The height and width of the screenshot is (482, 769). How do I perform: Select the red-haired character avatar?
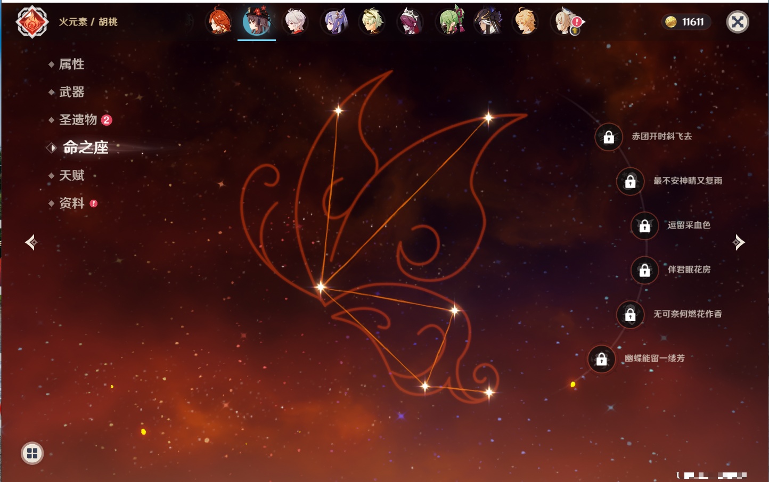(219, 22)
